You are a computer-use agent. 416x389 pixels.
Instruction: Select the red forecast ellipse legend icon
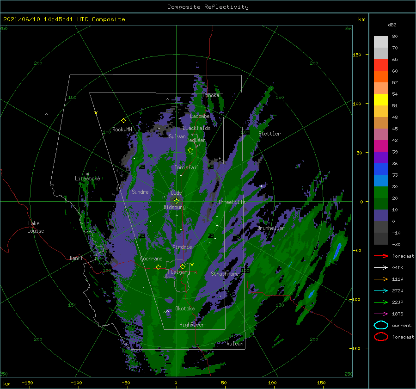click(x=381, y=337)
